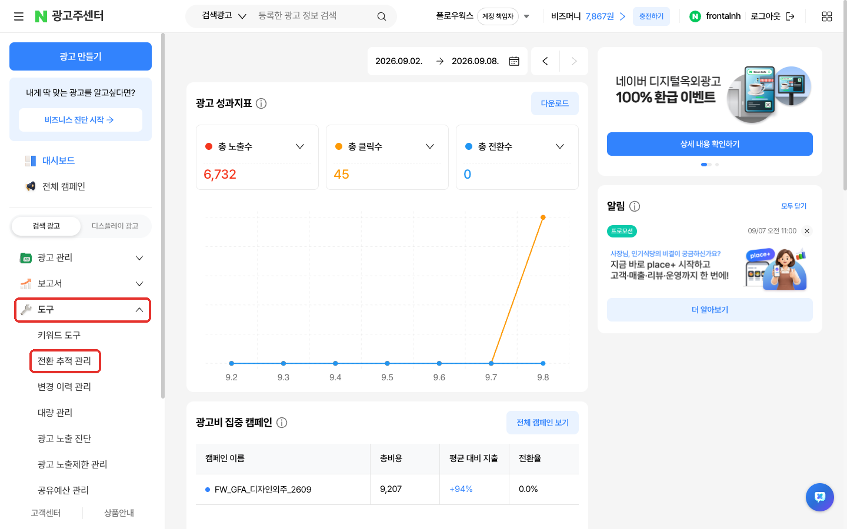Viewport: 847px width, 529px height.
Task: Click 비즈니스 진단 시작 link
Action: tap(80, 120)
